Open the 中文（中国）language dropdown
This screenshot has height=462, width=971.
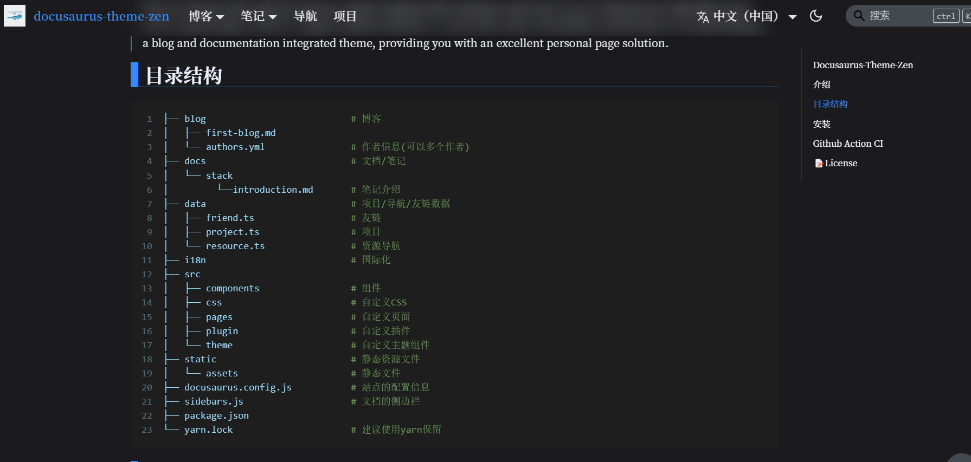coord(747,16)
